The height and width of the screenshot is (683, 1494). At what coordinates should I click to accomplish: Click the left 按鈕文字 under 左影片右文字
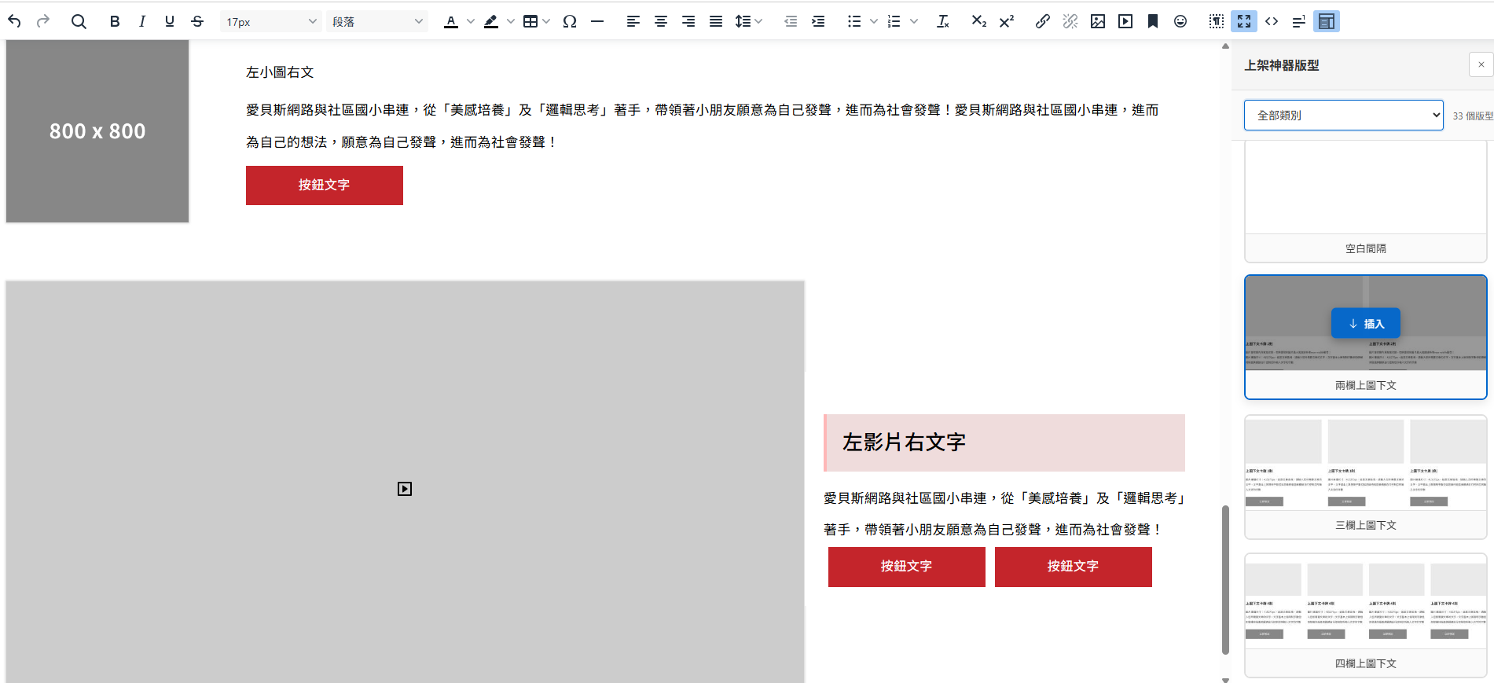pyautogui.click(x=907, y=567)
